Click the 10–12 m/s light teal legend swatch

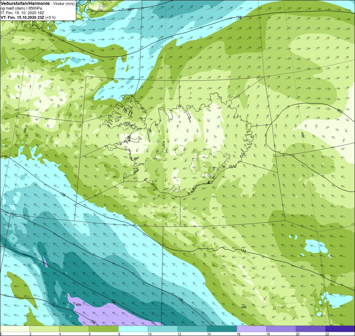tap(163, 329)
